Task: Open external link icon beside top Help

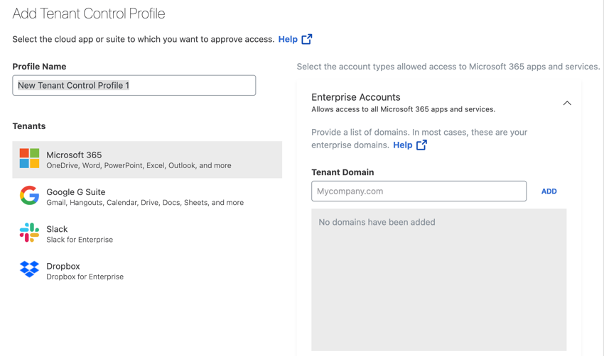Action: pos(307,39)
